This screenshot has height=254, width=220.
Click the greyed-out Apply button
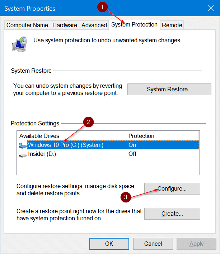click(x=196, y=244)
